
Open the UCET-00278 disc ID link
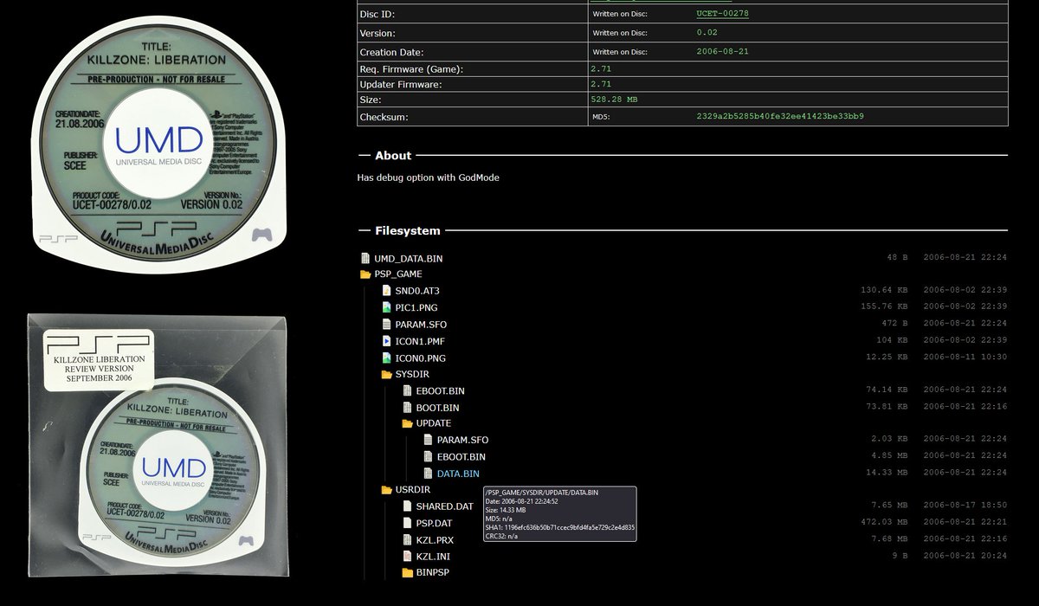[722, 14]
